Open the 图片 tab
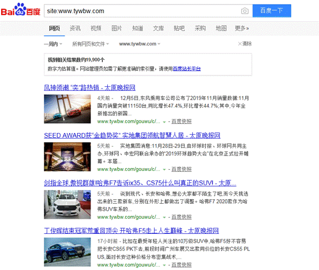This screenshot has height=270, width=319. click(x=117, y=28)
